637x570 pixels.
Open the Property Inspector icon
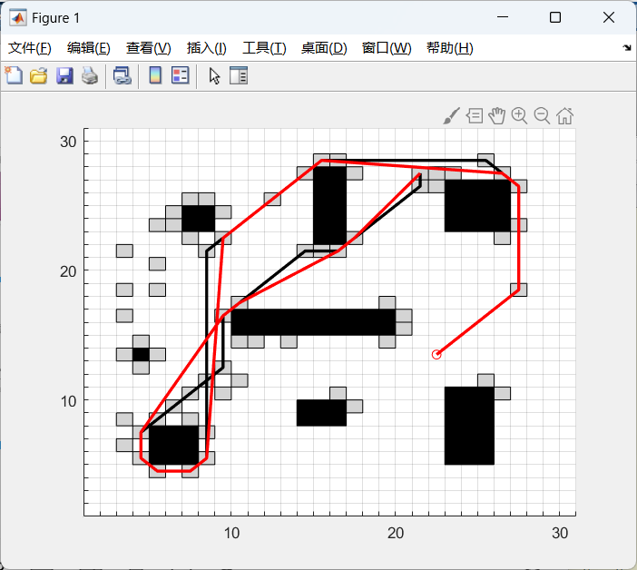pyautogui.click(x=239, y=76)
